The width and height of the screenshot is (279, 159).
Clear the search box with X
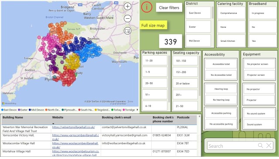point(269,145)
